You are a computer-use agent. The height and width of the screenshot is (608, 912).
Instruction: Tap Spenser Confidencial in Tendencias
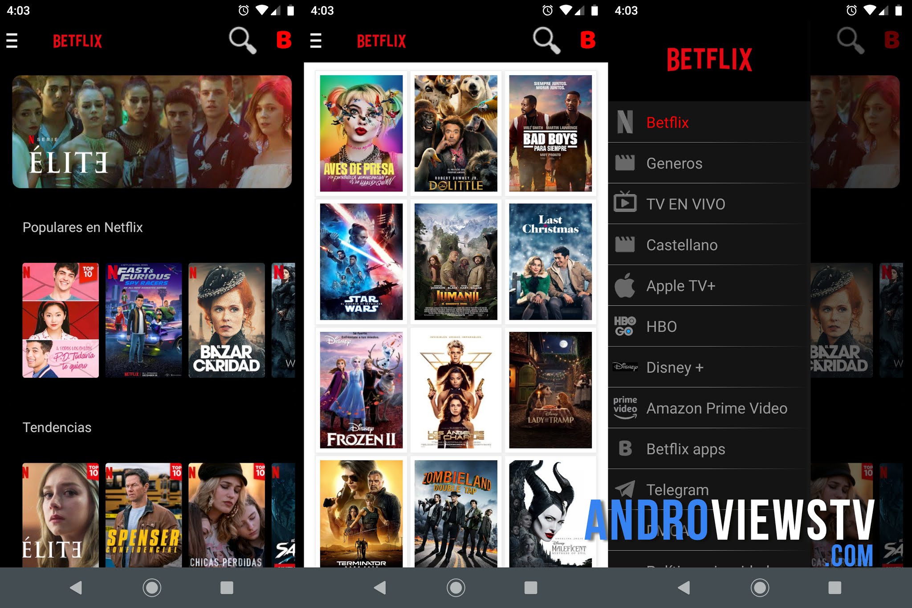(x=143, y=514)
